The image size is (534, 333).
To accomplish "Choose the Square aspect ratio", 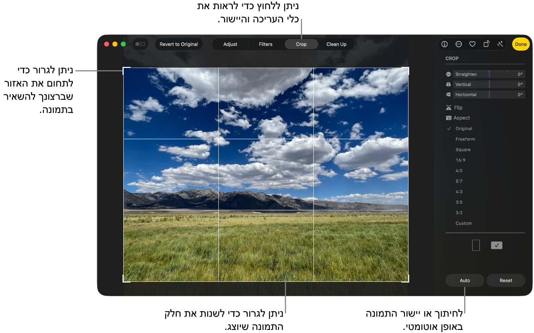I will [x=463, y=150].
